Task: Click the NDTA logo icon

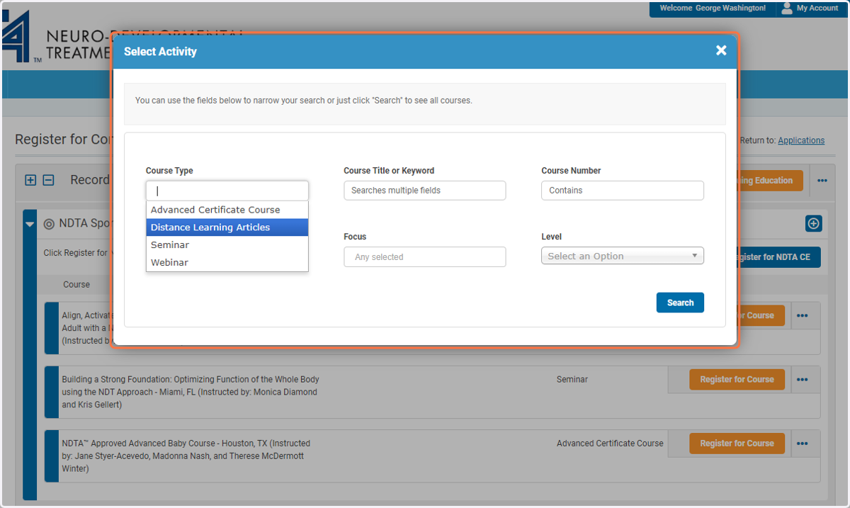Action: 18,35
